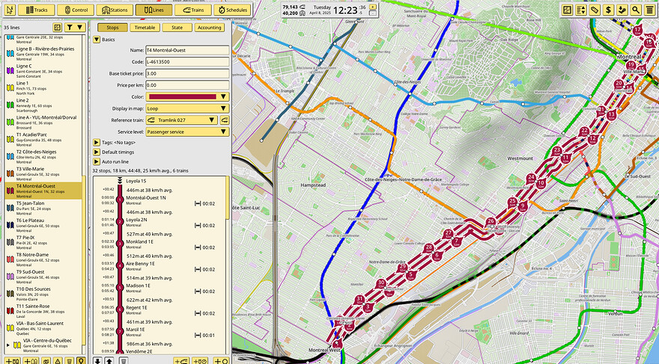
Task: Open the layers order list icon
Action: pyautogui.click(x=581, y=10)
